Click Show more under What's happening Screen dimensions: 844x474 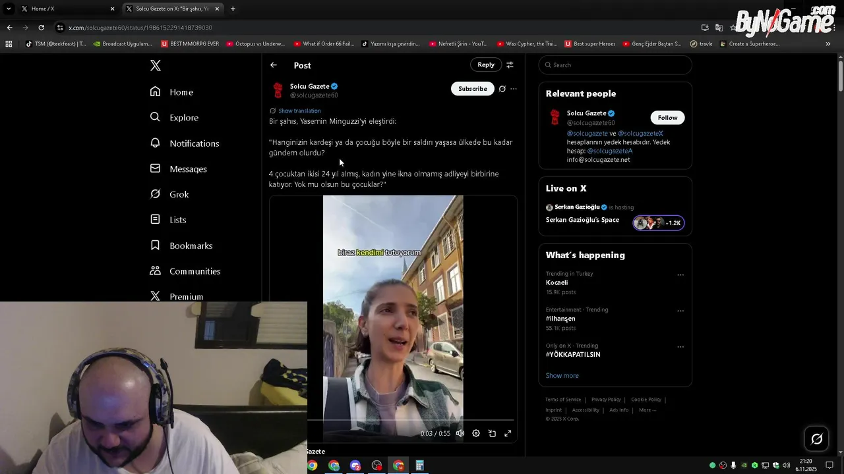(562, 376)
